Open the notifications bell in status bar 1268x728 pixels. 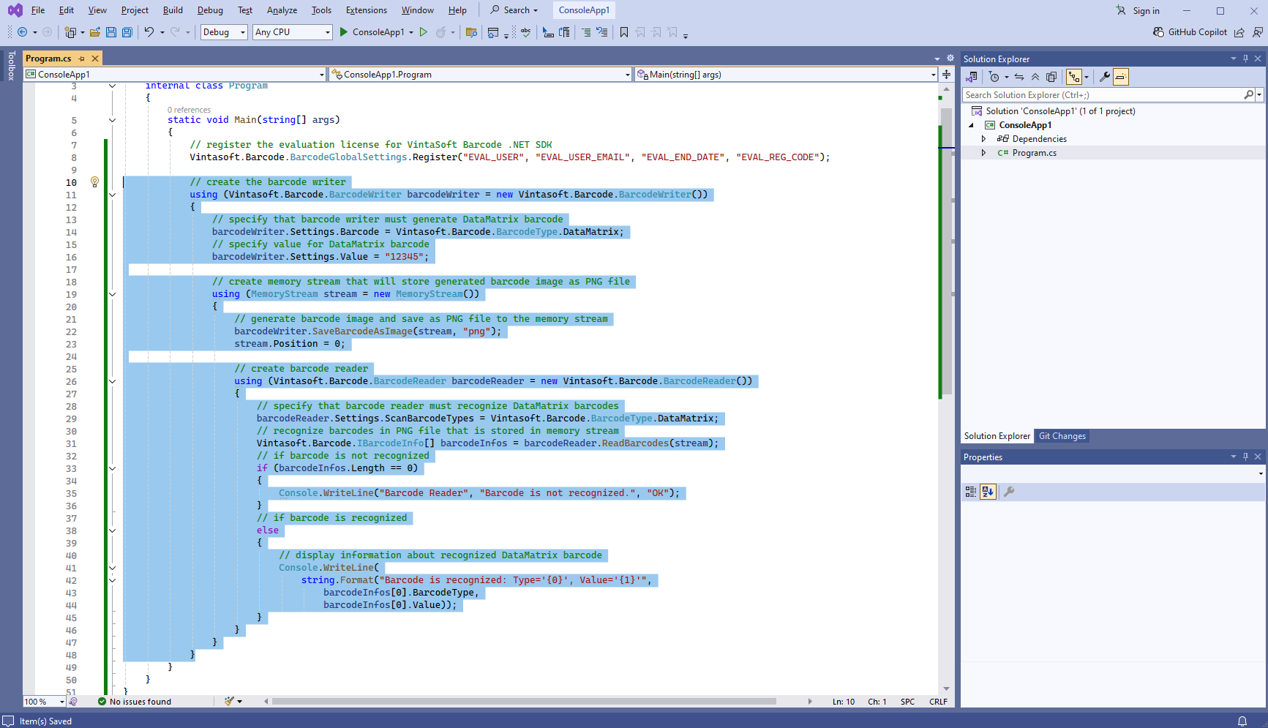(x=1242, y=721)
